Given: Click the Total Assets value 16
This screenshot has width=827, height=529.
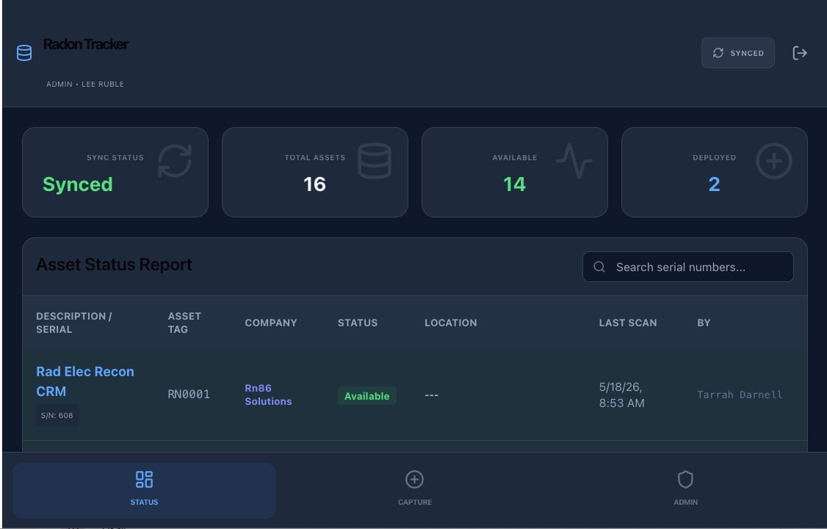Looking at the screenshot, I should click(314, 184).
